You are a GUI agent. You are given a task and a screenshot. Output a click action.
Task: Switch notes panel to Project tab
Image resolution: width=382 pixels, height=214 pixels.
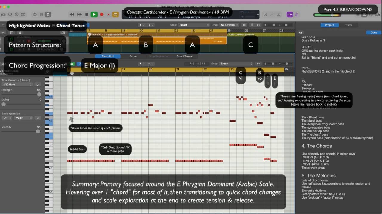tap(329, 25)
